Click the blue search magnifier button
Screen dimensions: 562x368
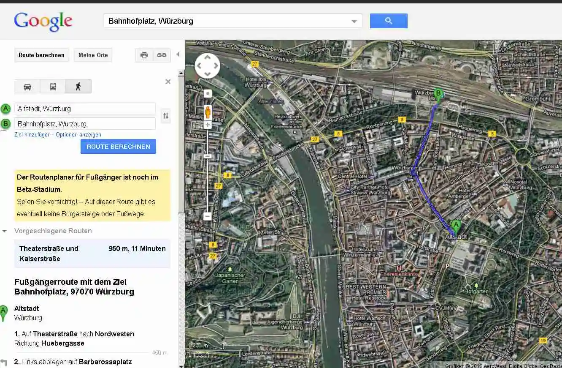389,21
